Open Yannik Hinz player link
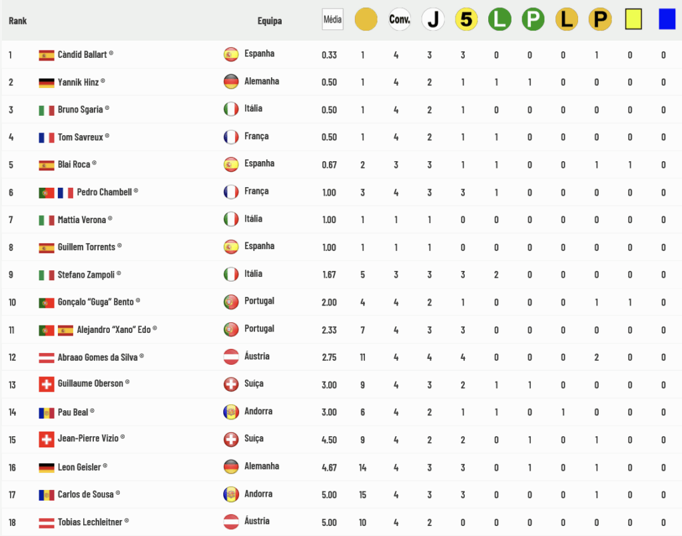This screenshot has height=536, width=682. pos(78,82)
